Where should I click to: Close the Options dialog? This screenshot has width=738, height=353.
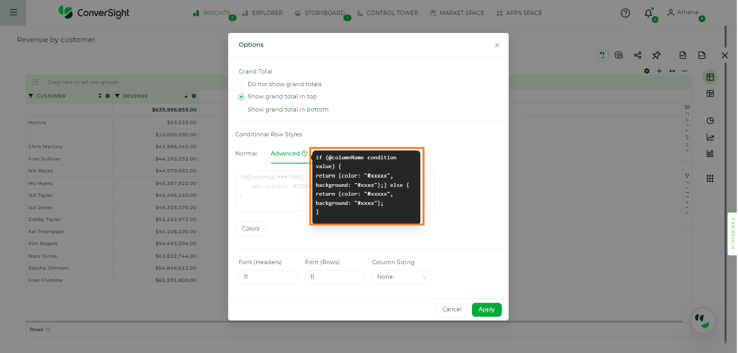(497, 45)
